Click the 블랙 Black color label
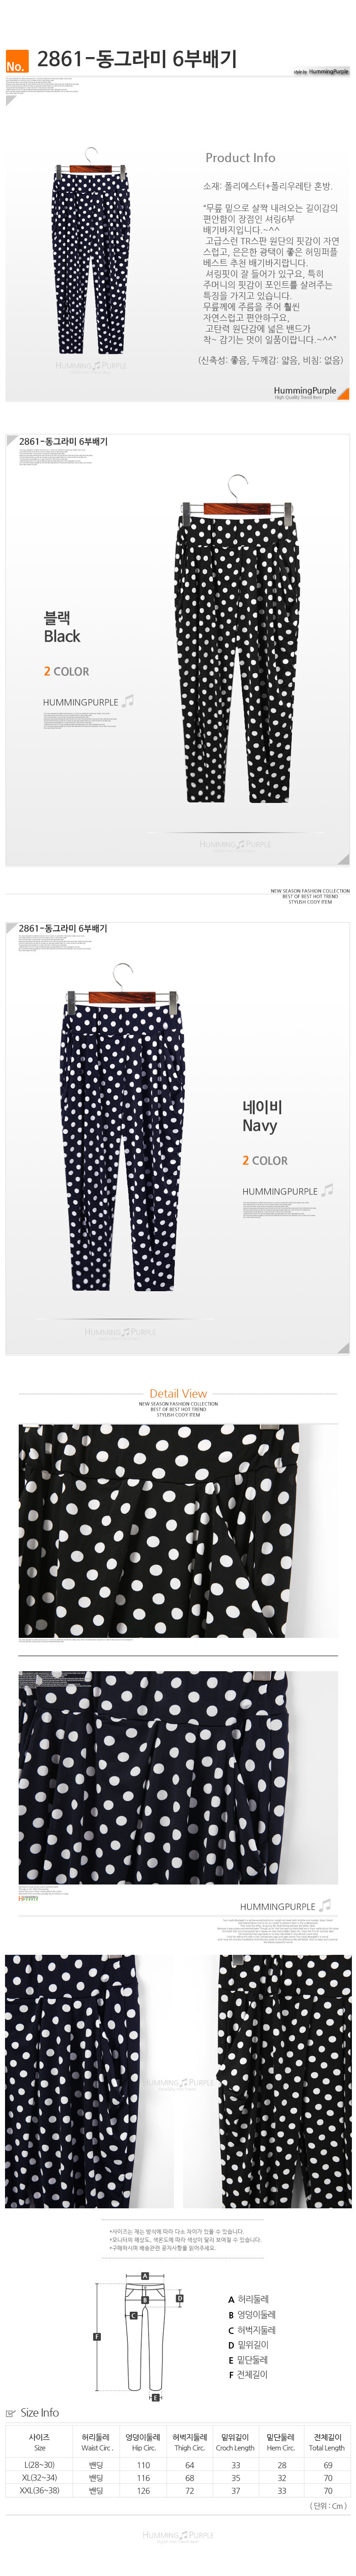 click(61, 627)
